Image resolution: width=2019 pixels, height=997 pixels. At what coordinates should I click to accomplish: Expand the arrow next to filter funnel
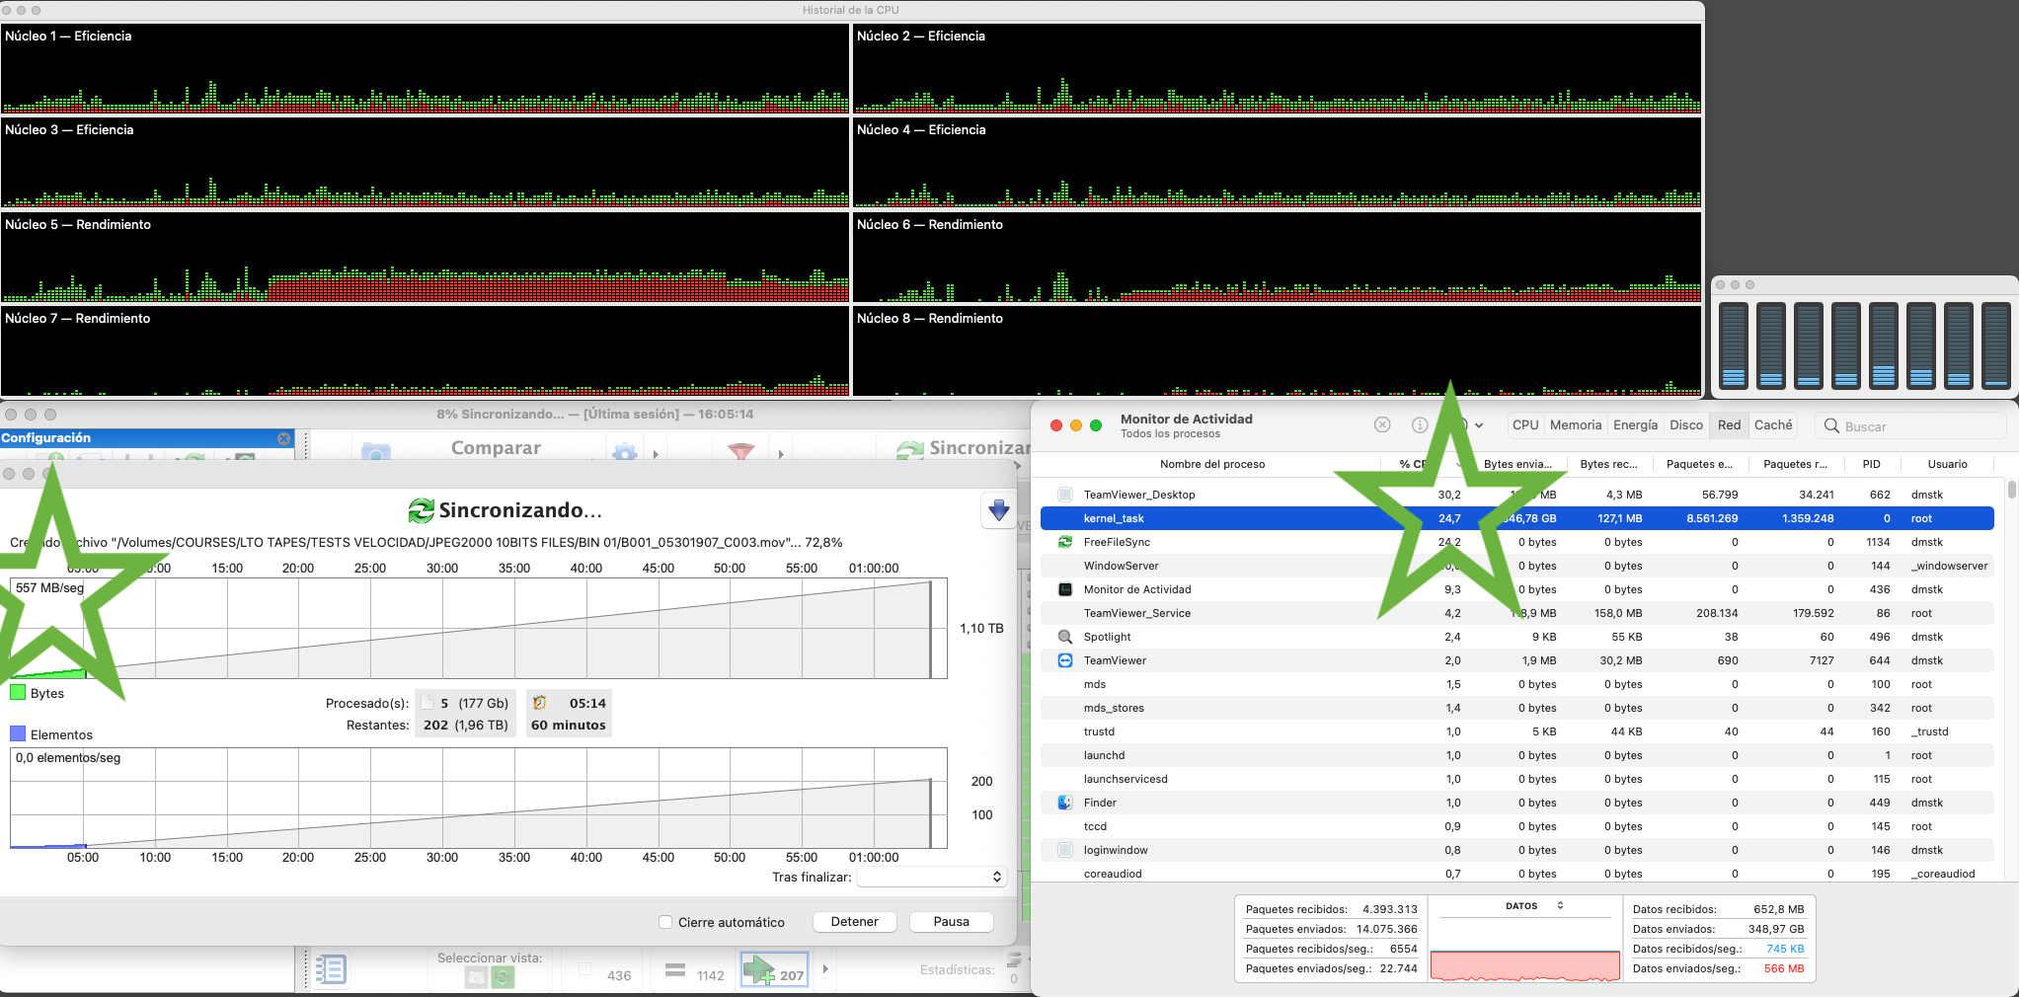781,455
